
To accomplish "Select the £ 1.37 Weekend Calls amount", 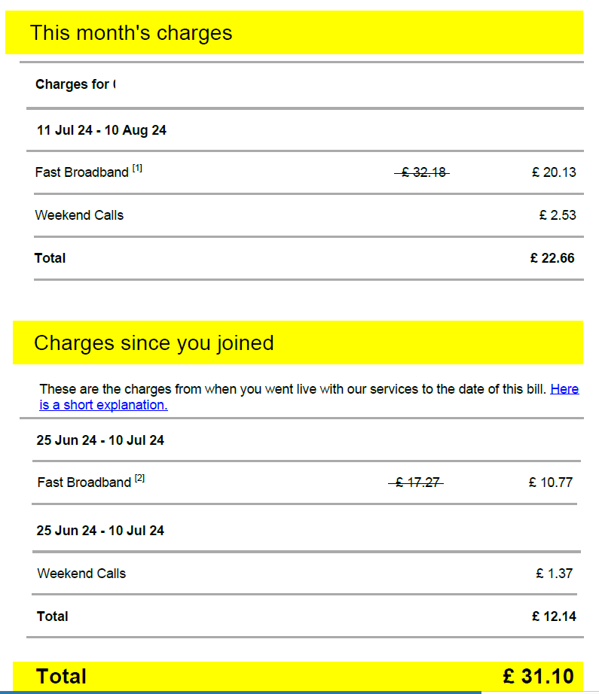I will 555,574.
